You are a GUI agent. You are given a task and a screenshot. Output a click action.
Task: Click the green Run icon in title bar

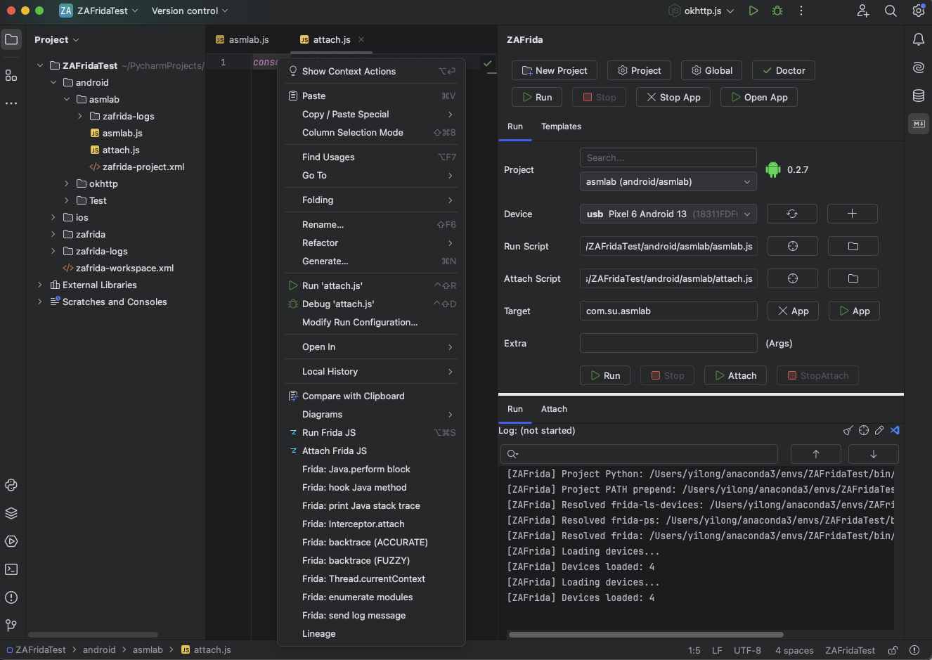click(753, 11)
